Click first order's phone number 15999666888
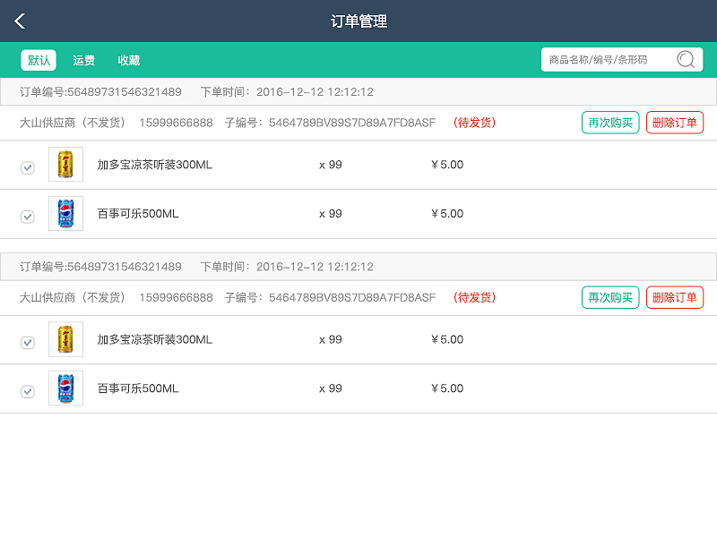This screenshot has height=537, width=717. [176, 123]
